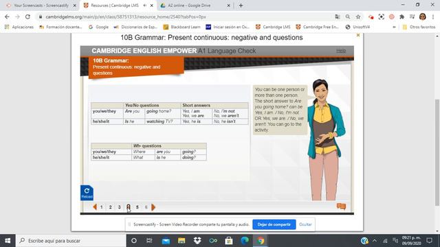Close the A2 online Google Drive tab
440x247 pixels.
(x=228, y=5)
